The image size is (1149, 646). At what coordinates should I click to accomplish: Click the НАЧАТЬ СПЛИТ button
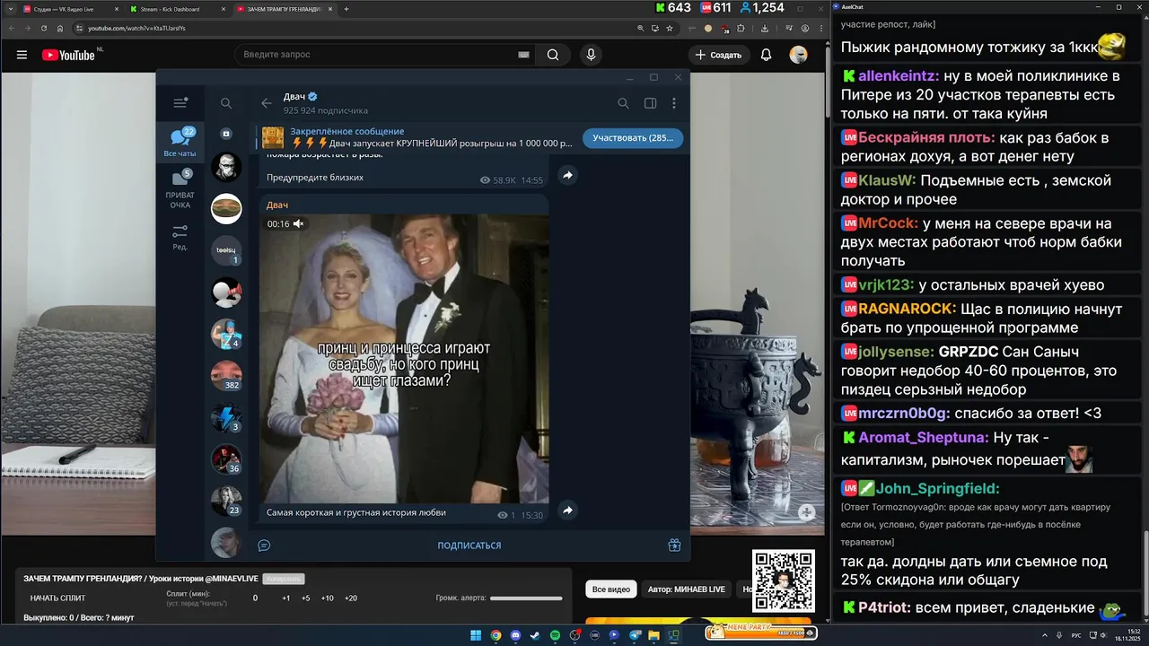[58, 598]
